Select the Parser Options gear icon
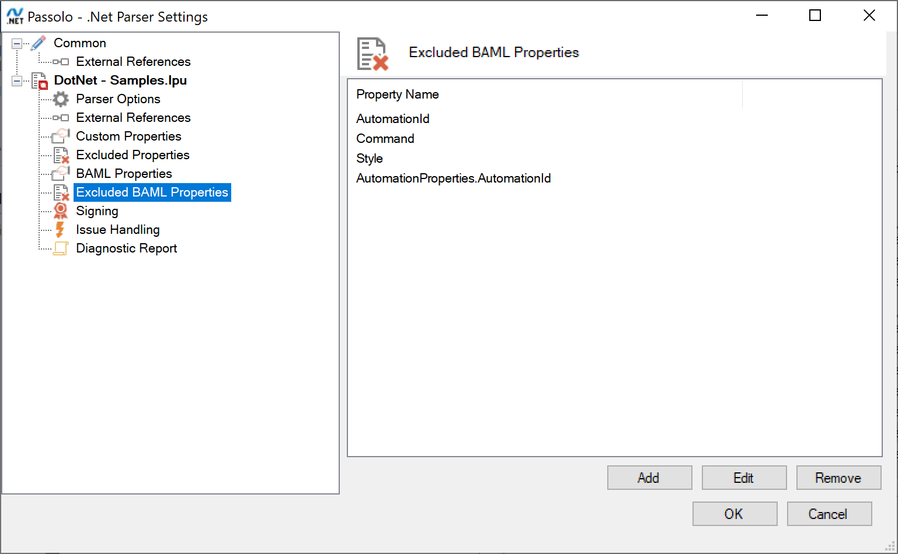The image size is (898, 554). [60, 99]
